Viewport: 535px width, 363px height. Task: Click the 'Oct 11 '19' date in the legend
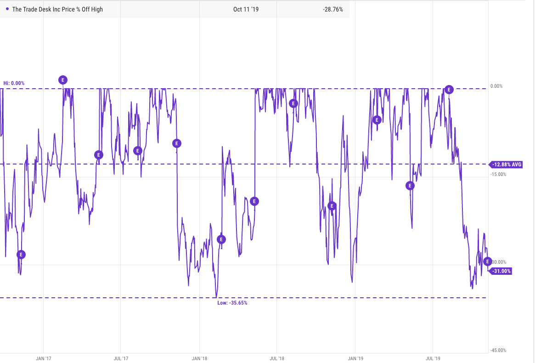point(246,9)
